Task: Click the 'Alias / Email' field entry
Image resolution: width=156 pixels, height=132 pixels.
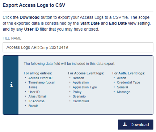Action: 37,97
